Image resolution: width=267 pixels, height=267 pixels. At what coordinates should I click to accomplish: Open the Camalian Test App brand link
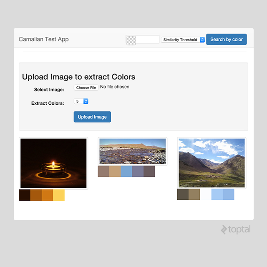(44, 39)
